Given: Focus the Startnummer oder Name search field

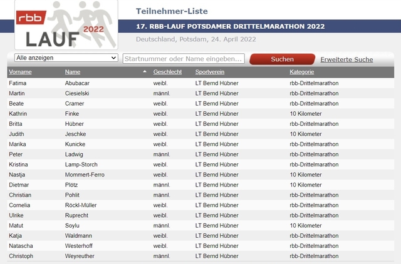Looking at the screenshot, I should pos(184,59).
